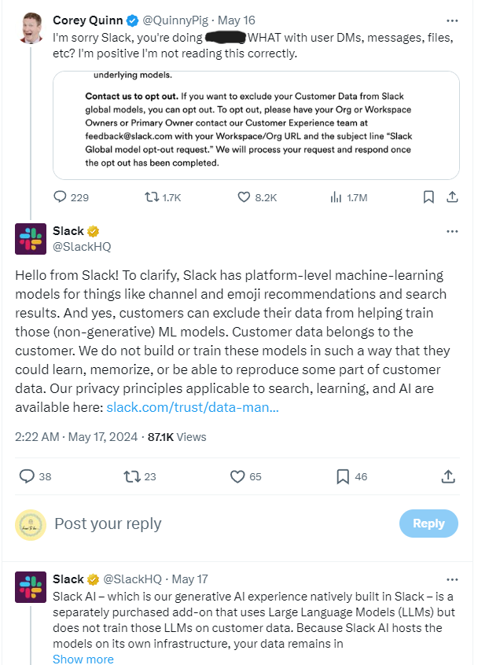Focus the Post your reply field
Screen dimensions: 478x665
(221, 524)
